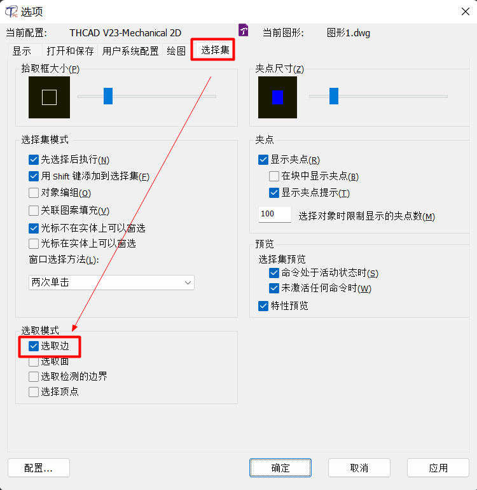Open the 配置... button
This screenshot has height=490, width=477.
38,468
